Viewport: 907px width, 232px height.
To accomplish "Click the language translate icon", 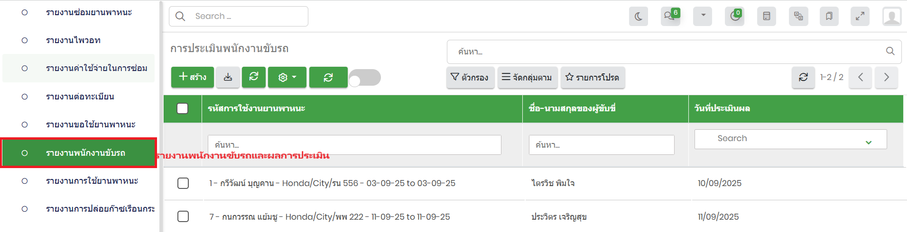I will point(798,17).
